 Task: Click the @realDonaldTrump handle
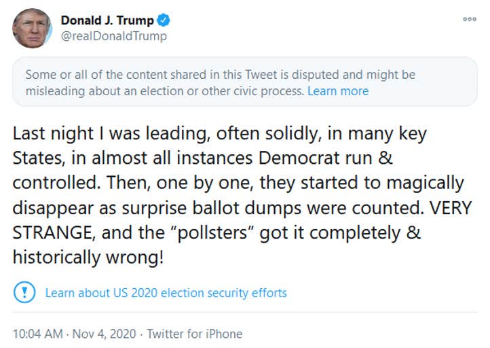(113, 36)
